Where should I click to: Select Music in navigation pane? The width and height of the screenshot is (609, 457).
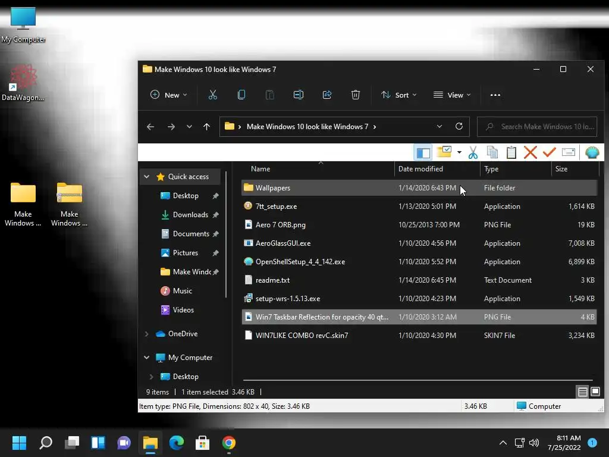(x=182, y=291)
